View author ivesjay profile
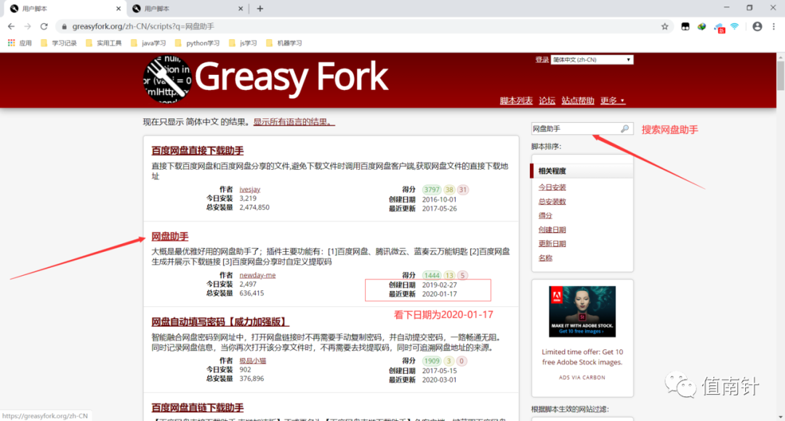Viewport: 785px width, 421px height. tap(250, 189)
